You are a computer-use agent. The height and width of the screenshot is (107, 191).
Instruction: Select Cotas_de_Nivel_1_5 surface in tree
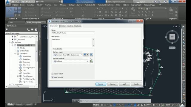tap(24, 45)
